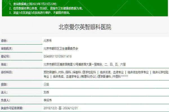Screen dimensions: 169x112
Task: Select the legal person name 刘炜
Action: [x=46, y=92]
